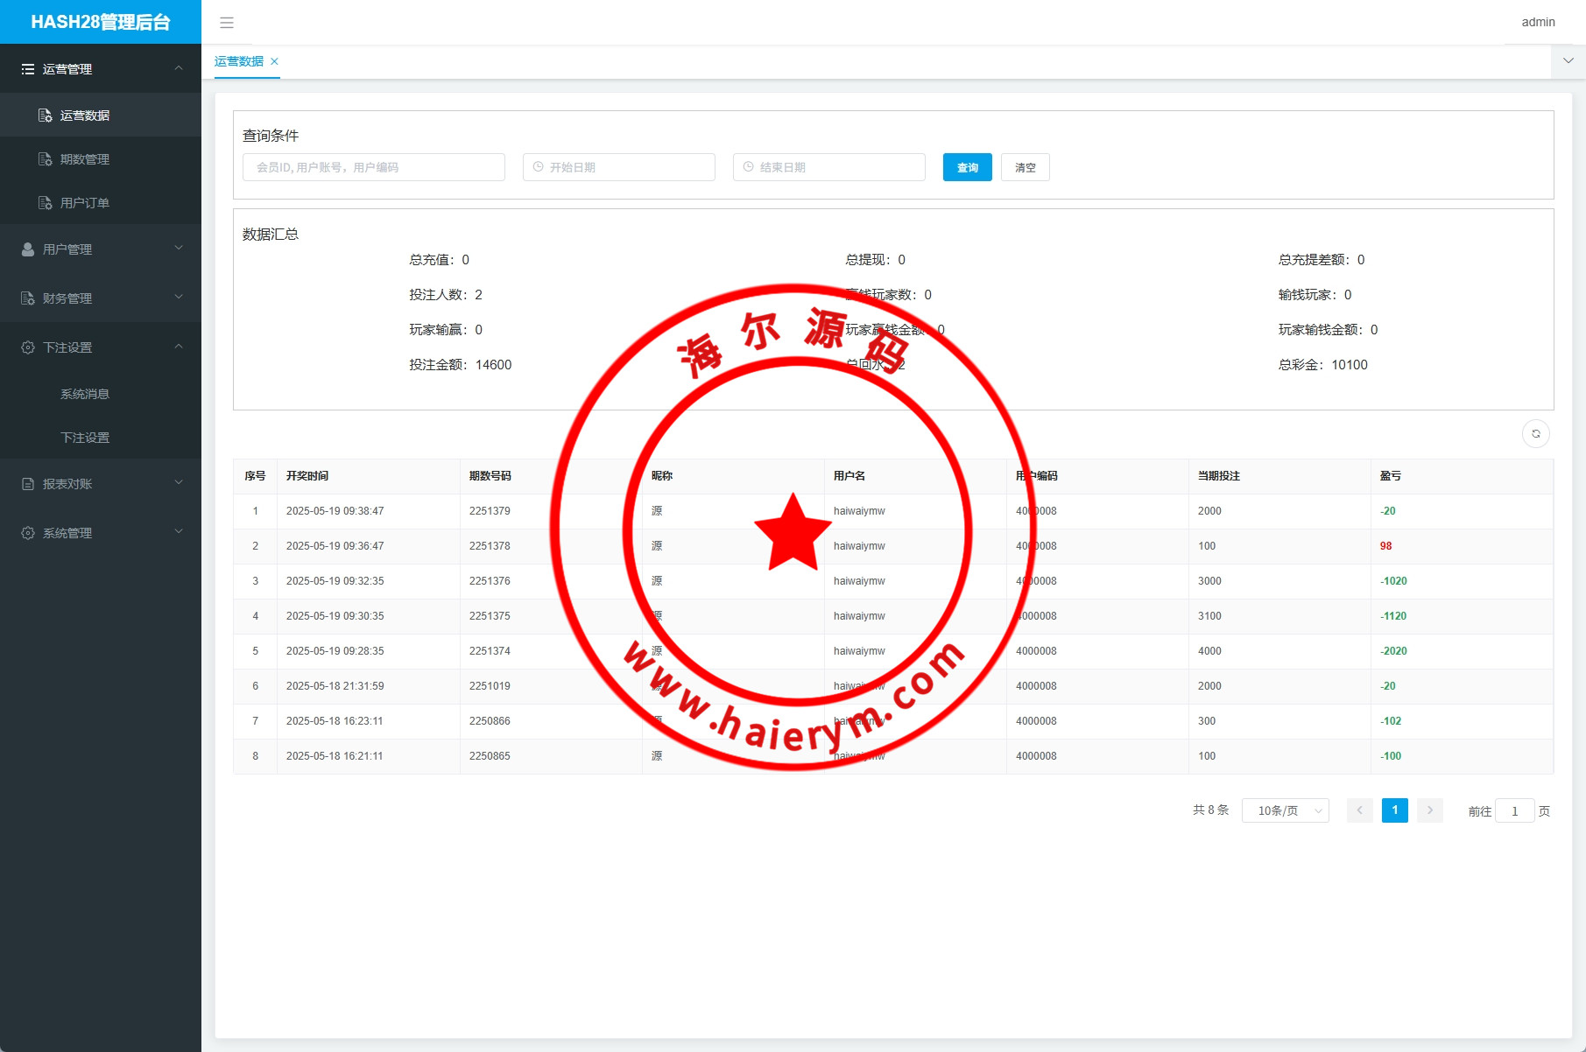The image size is (1586, 1052).
Task: Expand the 用户管理 menu
Action: click(100, 249)
